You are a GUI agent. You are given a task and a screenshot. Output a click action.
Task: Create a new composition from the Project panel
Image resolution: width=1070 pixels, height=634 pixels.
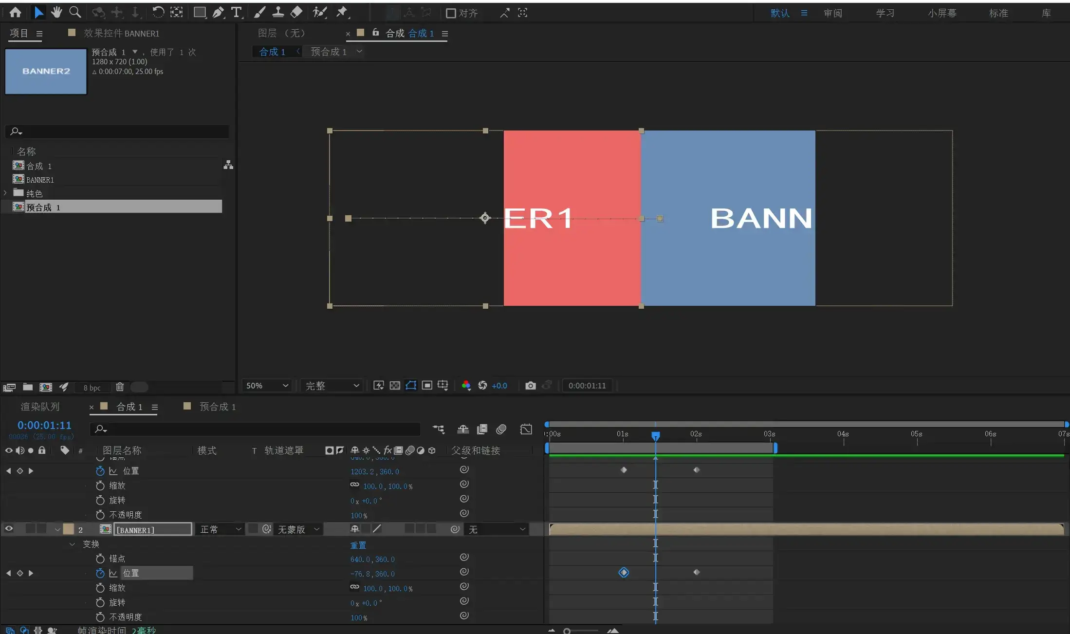[46, 387]
